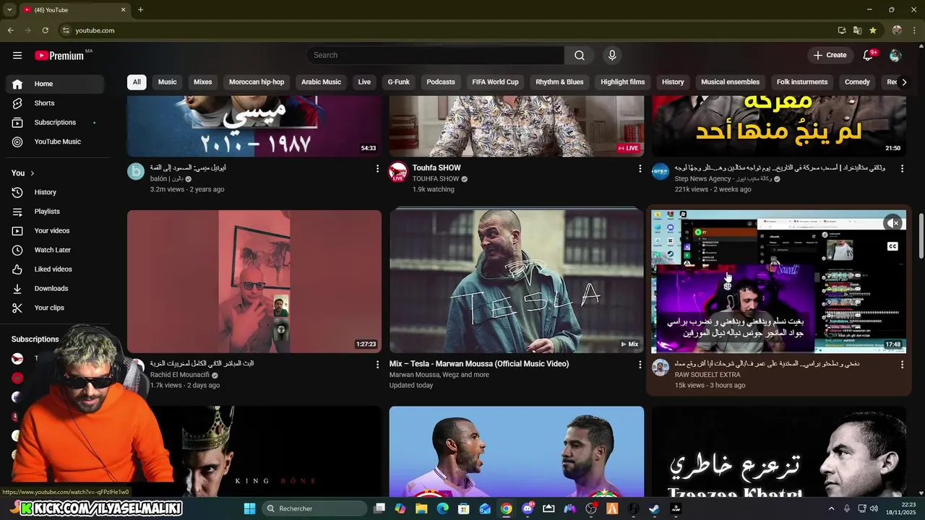The image size is (925, 520).
Task: Open Mix – Tesla video title link
Action: pos(478,364)
